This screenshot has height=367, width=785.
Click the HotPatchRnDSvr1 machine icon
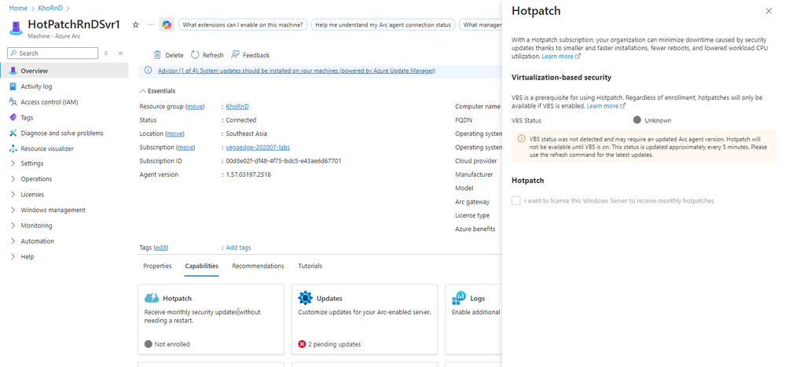(16, 28)
